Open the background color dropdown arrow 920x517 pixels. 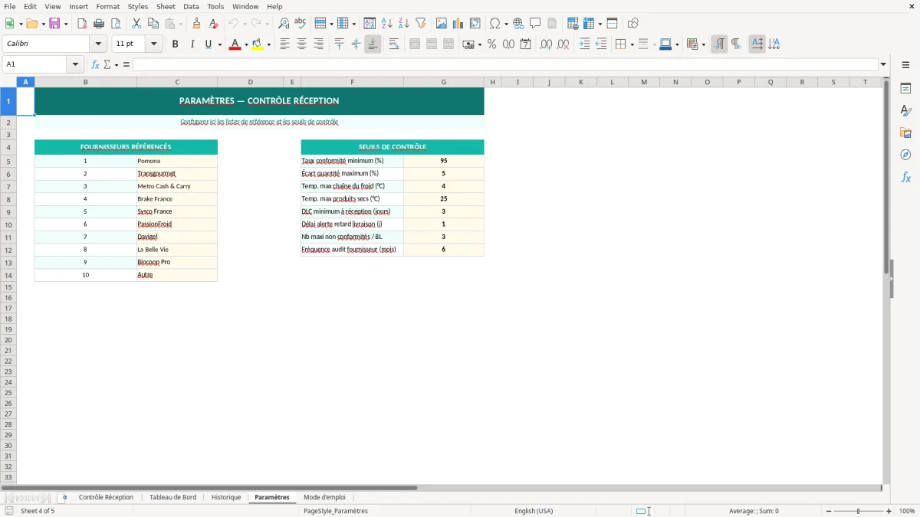pyautogui.click(x=268, y=44)
